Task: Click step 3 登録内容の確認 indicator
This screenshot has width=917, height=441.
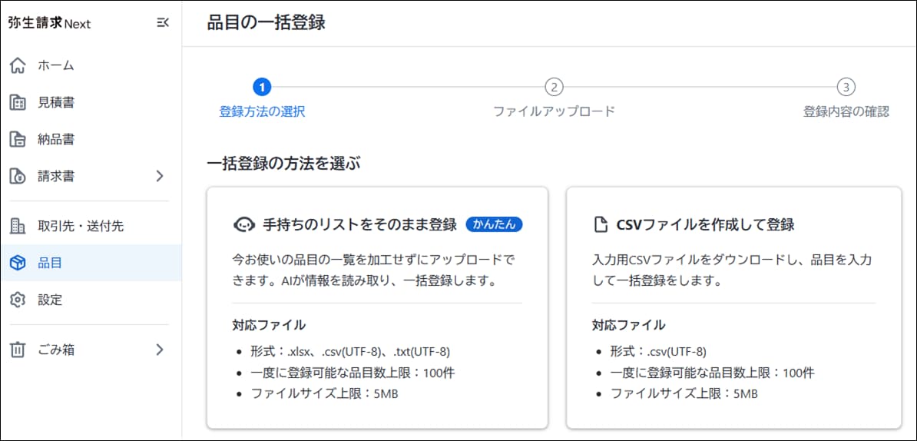Action: (846, 87)
